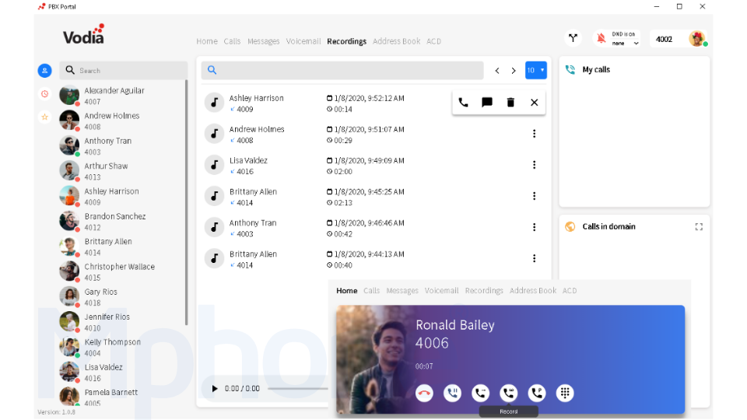Go to next page of recordings
The height and width of the screenshot is (420, 747).
point(514,71)
